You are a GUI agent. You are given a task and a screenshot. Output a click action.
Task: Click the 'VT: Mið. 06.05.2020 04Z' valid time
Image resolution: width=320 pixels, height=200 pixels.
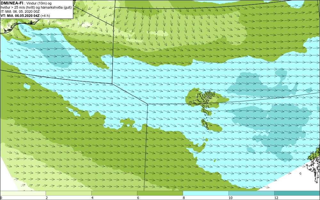pyautogui.click(x=20, y=16)
